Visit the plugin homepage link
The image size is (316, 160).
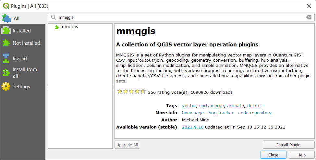193,113
